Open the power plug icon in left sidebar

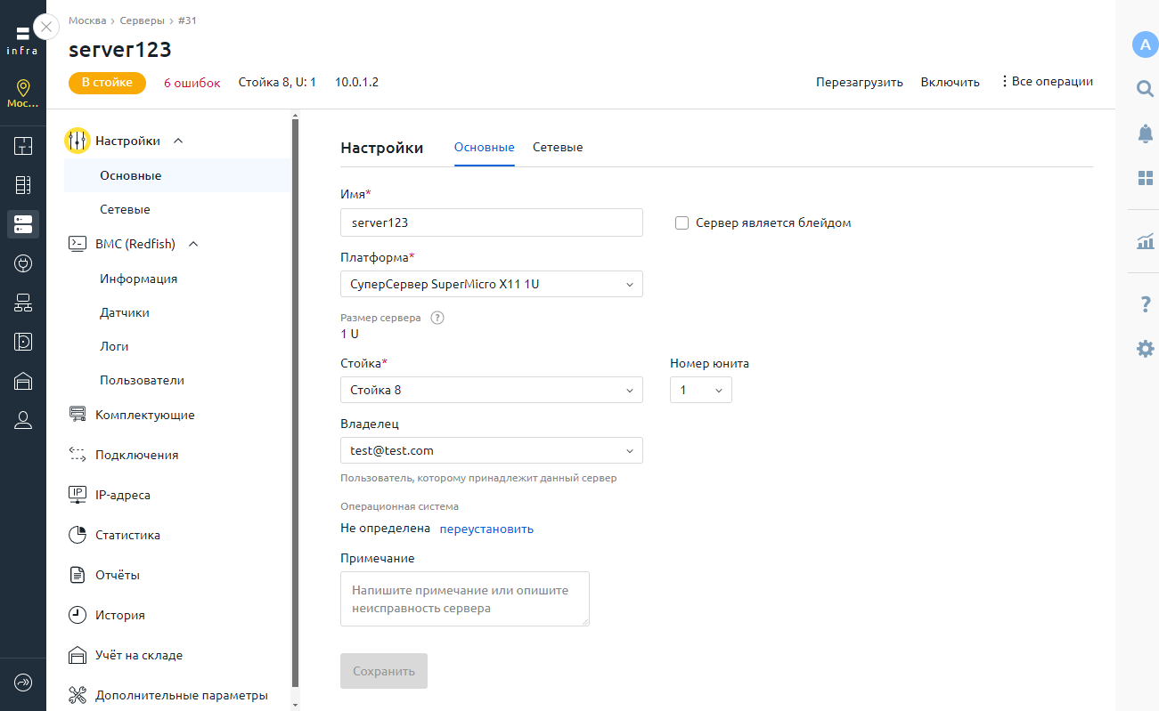[23, 263]
